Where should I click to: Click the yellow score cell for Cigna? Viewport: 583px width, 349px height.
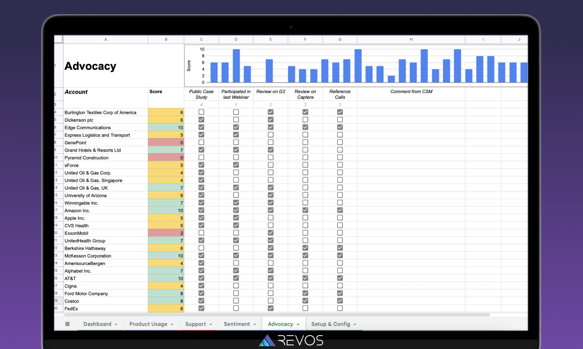coord(166,286)
